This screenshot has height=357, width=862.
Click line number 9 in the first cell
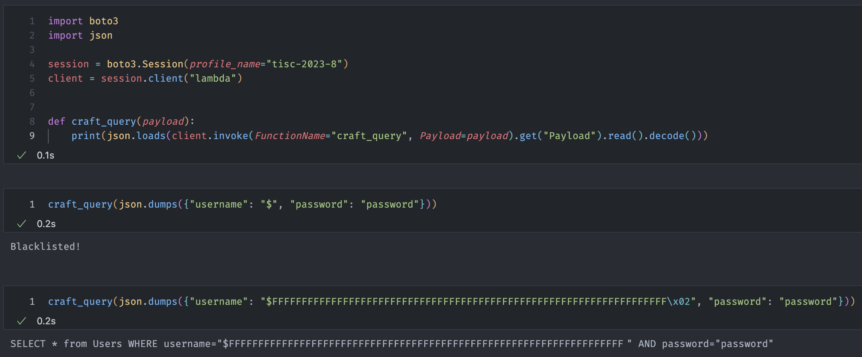tap(32, 136)
